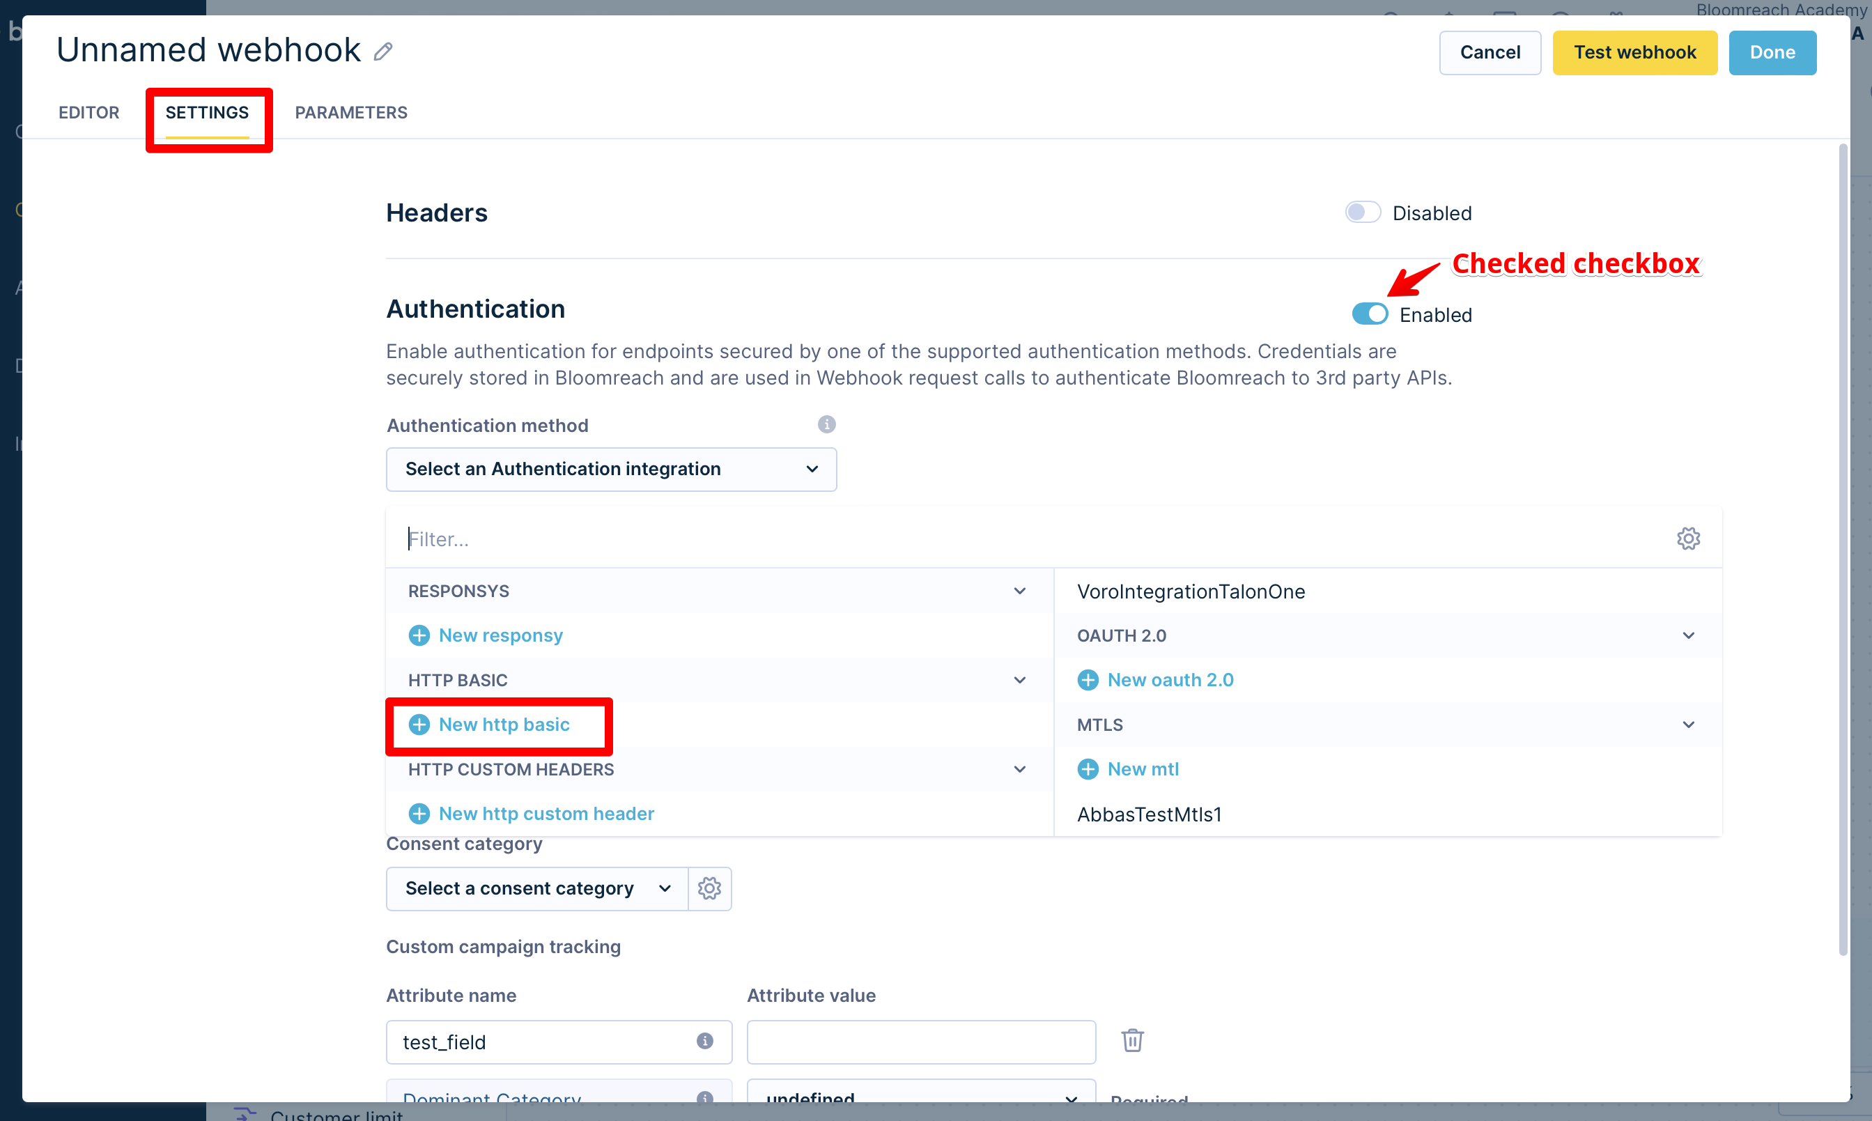Screen dimensions: 1872x1121
Task: Click into the Attribute value input field
Action: click(x=920, y=1042)
